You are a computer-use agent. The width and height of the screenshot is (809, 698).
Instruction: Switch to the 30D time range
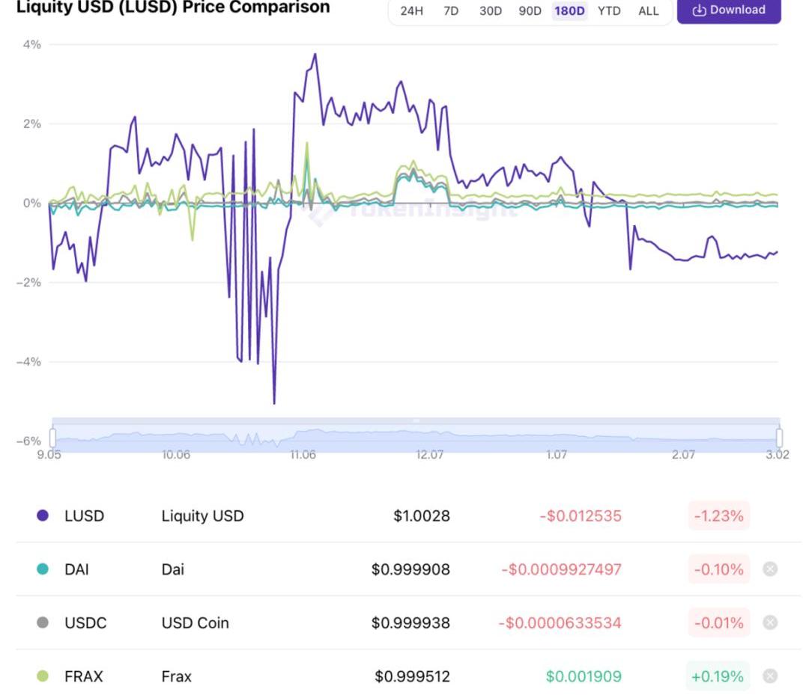click(490, 10)
